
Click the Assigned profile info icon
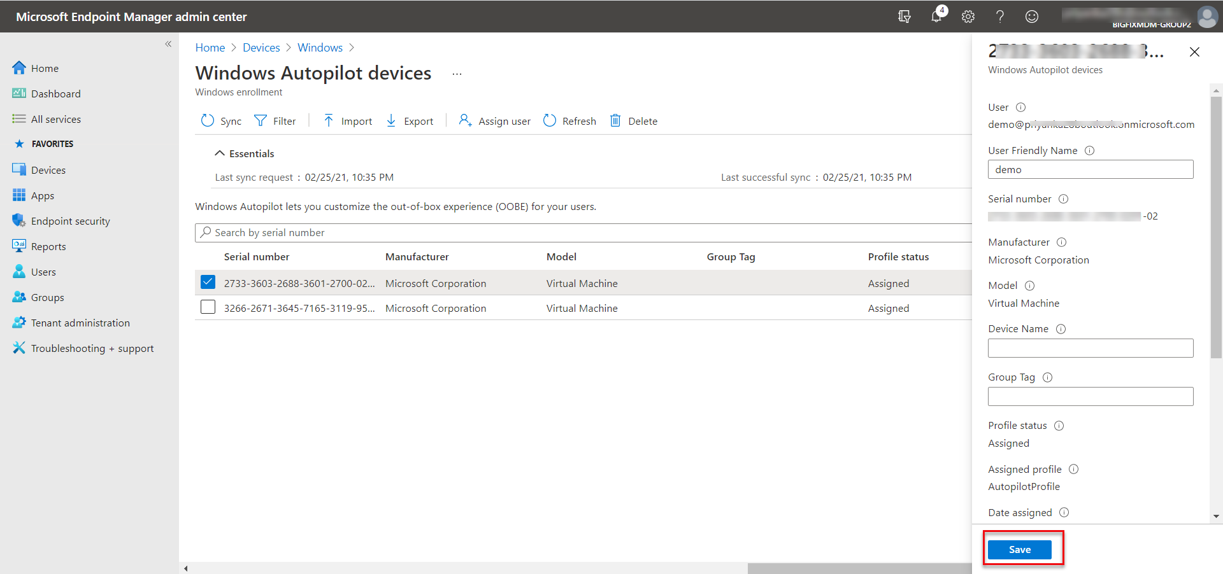[x=1073, y=469]
